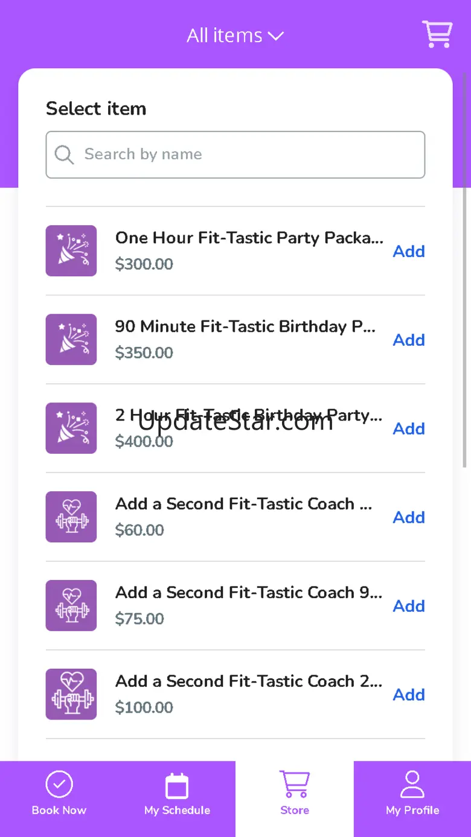Image resolution: width=471 pixels, height=837 pixels.
Task: Add the $400.00 2 Hour Birthday Party
Action: click(409, 428)
